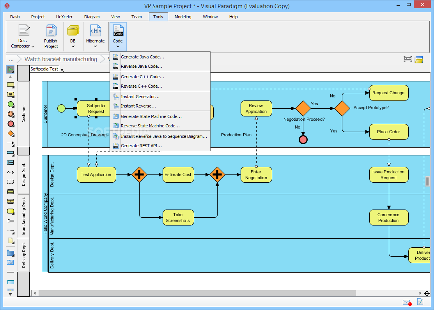Choose Generate REST API...
Viewport: 434px width, 310px height.
coord(160,146)
